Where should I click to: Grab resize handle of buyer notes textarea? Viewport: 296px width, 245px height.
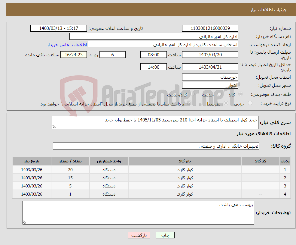click(25, 222)
